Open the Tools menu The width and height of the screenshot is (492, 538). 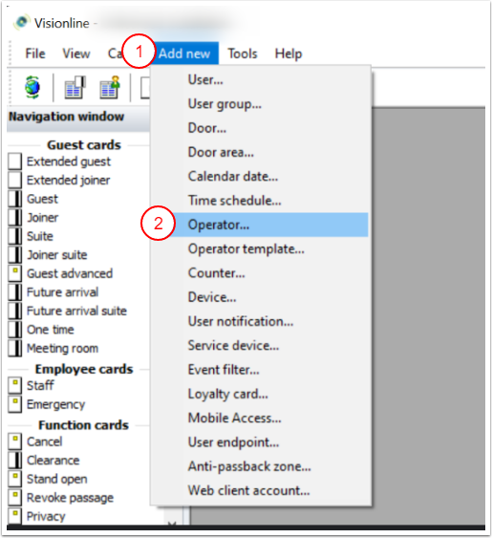click(243, 54)
